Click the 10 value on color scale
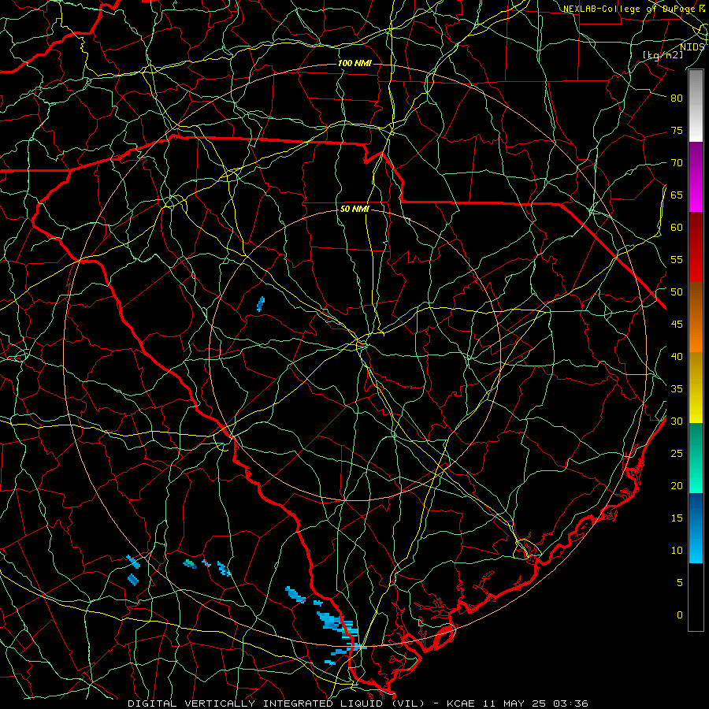 (x=677, y=551)
